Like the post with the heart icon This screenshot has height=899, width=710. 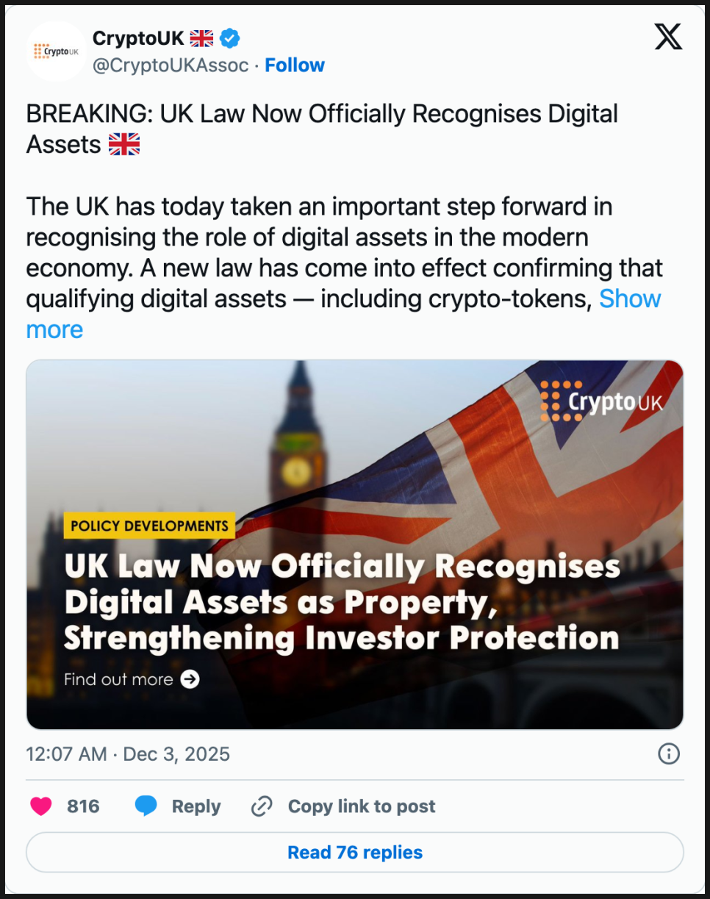[x=41, y=806]
